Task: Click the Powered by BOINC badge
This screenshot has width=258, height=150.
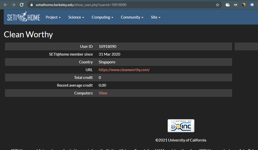Action: pyautogui.click(x=181, y=126)
